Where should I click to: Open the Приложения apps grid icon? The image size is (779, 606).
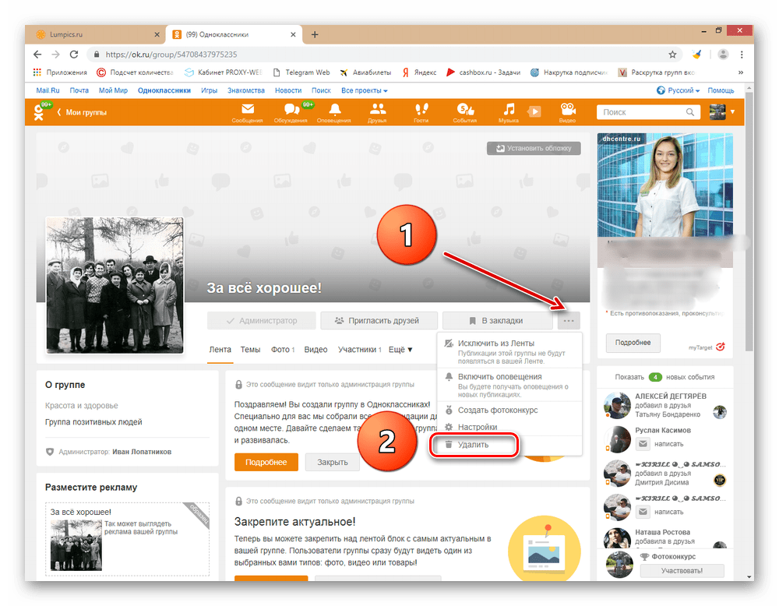37,72
